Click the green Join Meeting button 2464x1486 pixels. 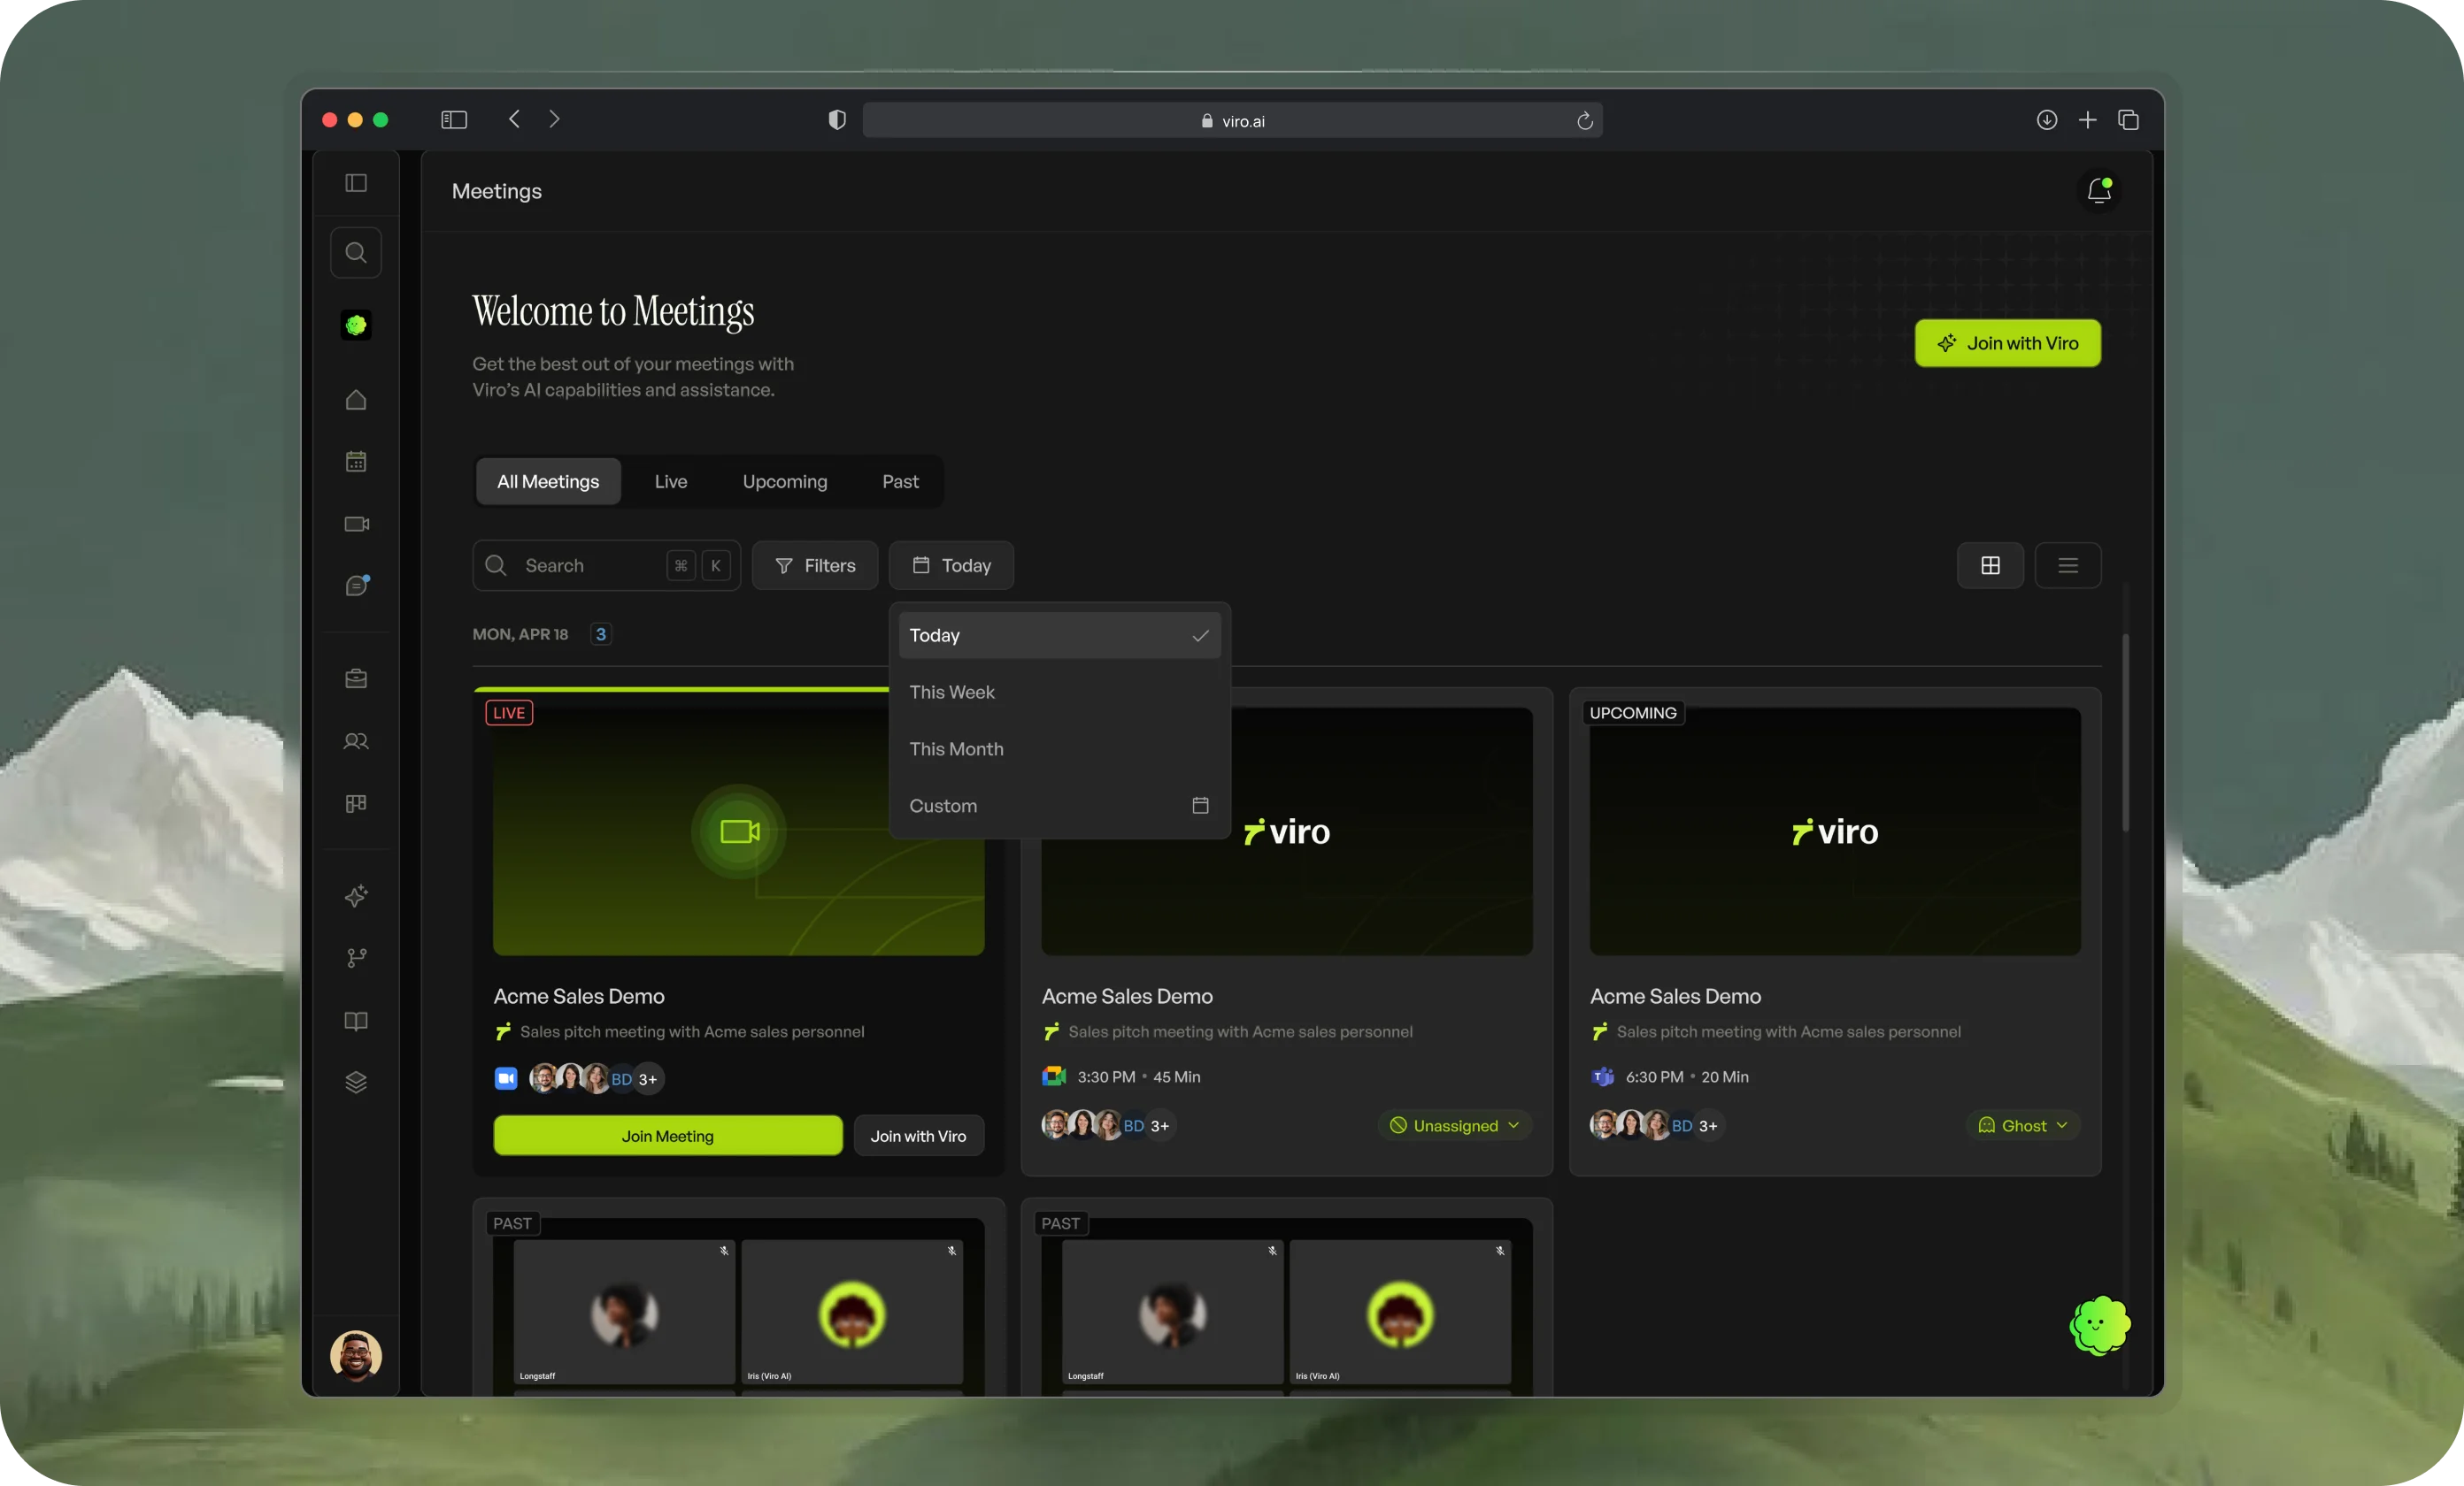point(668,1137)
